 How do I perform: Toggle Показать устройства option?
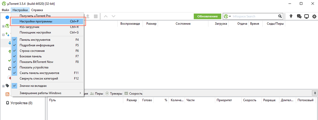48,67
